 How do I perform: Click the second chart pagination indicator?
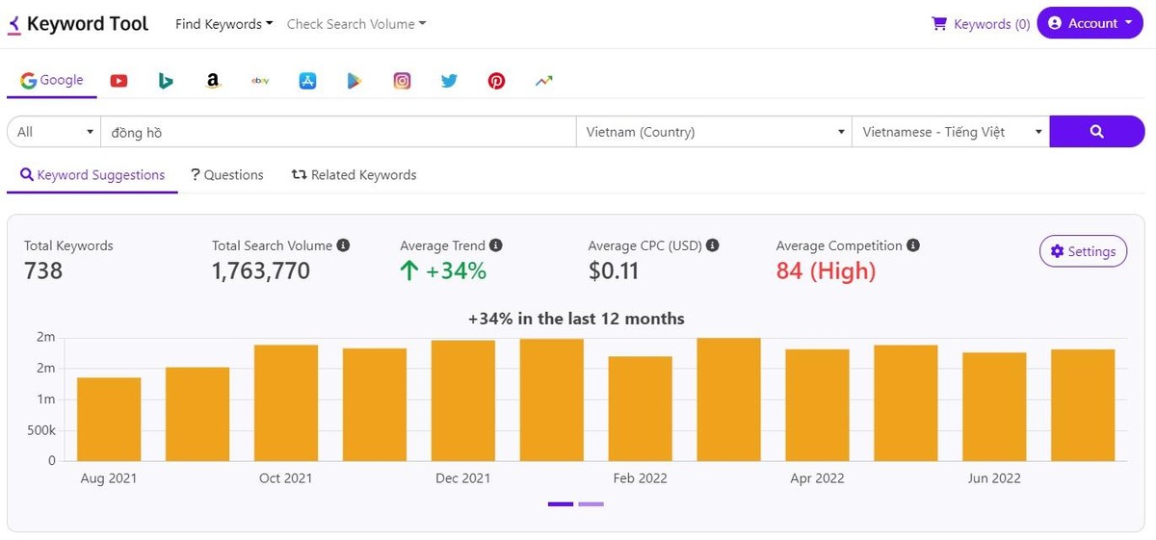point(591,503)
